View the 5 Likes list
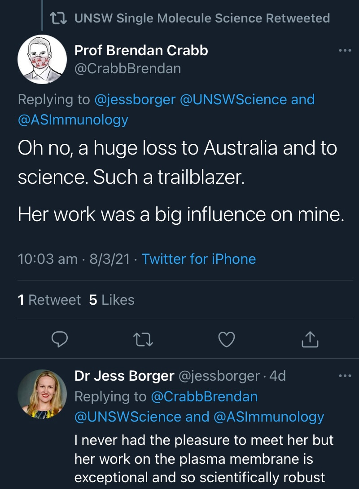359x489 pixels. click(112, 300)
